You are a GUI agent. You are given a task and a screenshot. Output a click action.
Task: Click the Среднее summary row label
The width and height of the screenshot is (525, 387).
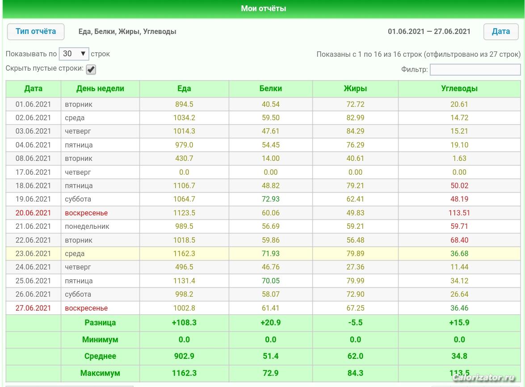pyautogui.click(x=100, y=356)
